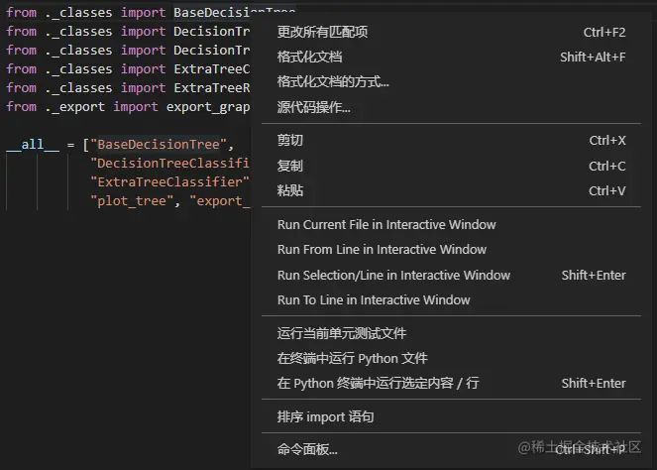
Task: Click ._export module name in import line
Action: [75, 107]
